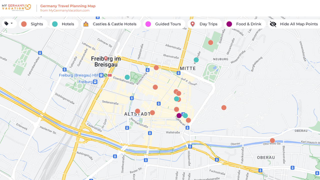The image size is (320, 180).
Task: Click tram stop icon near Tellstraße
Action: pos(64,69)
